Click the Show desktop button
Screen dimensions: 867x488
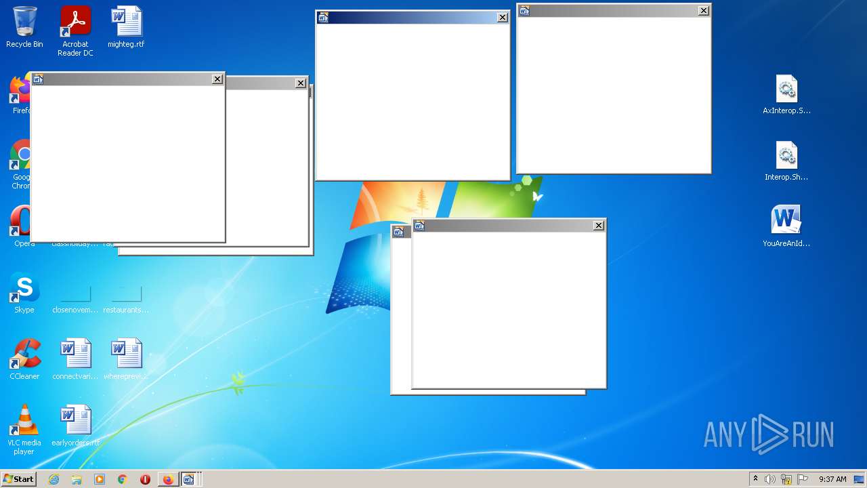(859, 479)
